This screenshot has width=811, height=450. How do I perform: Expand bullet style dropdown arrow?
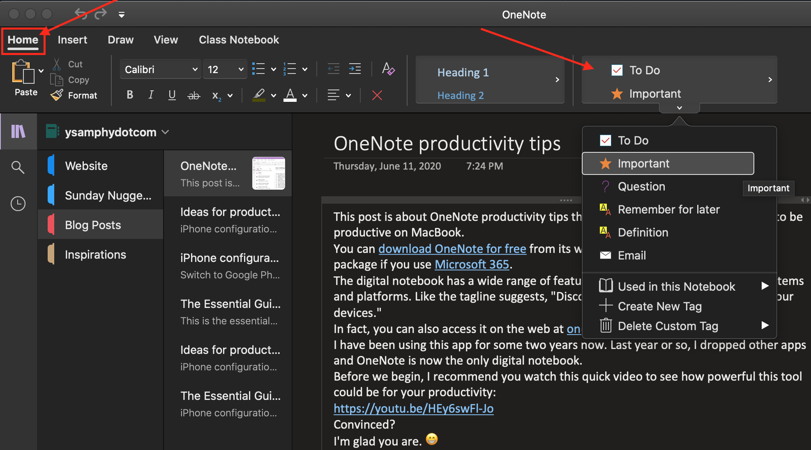tap(273, 69)
